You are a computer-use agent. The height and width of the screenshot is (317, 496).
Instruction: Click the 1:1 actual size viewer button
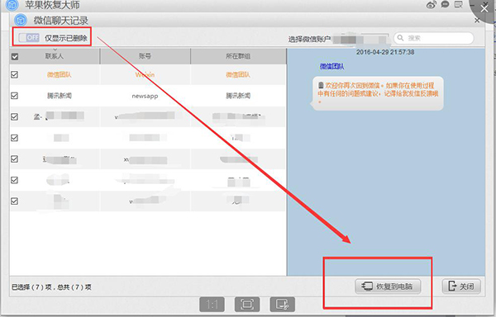click(x=212, y=305)
